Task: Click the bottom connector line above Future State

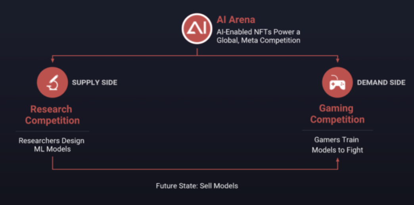Action: (194, 169)
